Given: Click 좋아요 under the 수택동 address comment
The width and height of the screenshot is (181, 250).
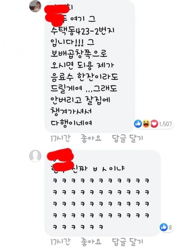Looking at the screenshot, I should [91, 138].
